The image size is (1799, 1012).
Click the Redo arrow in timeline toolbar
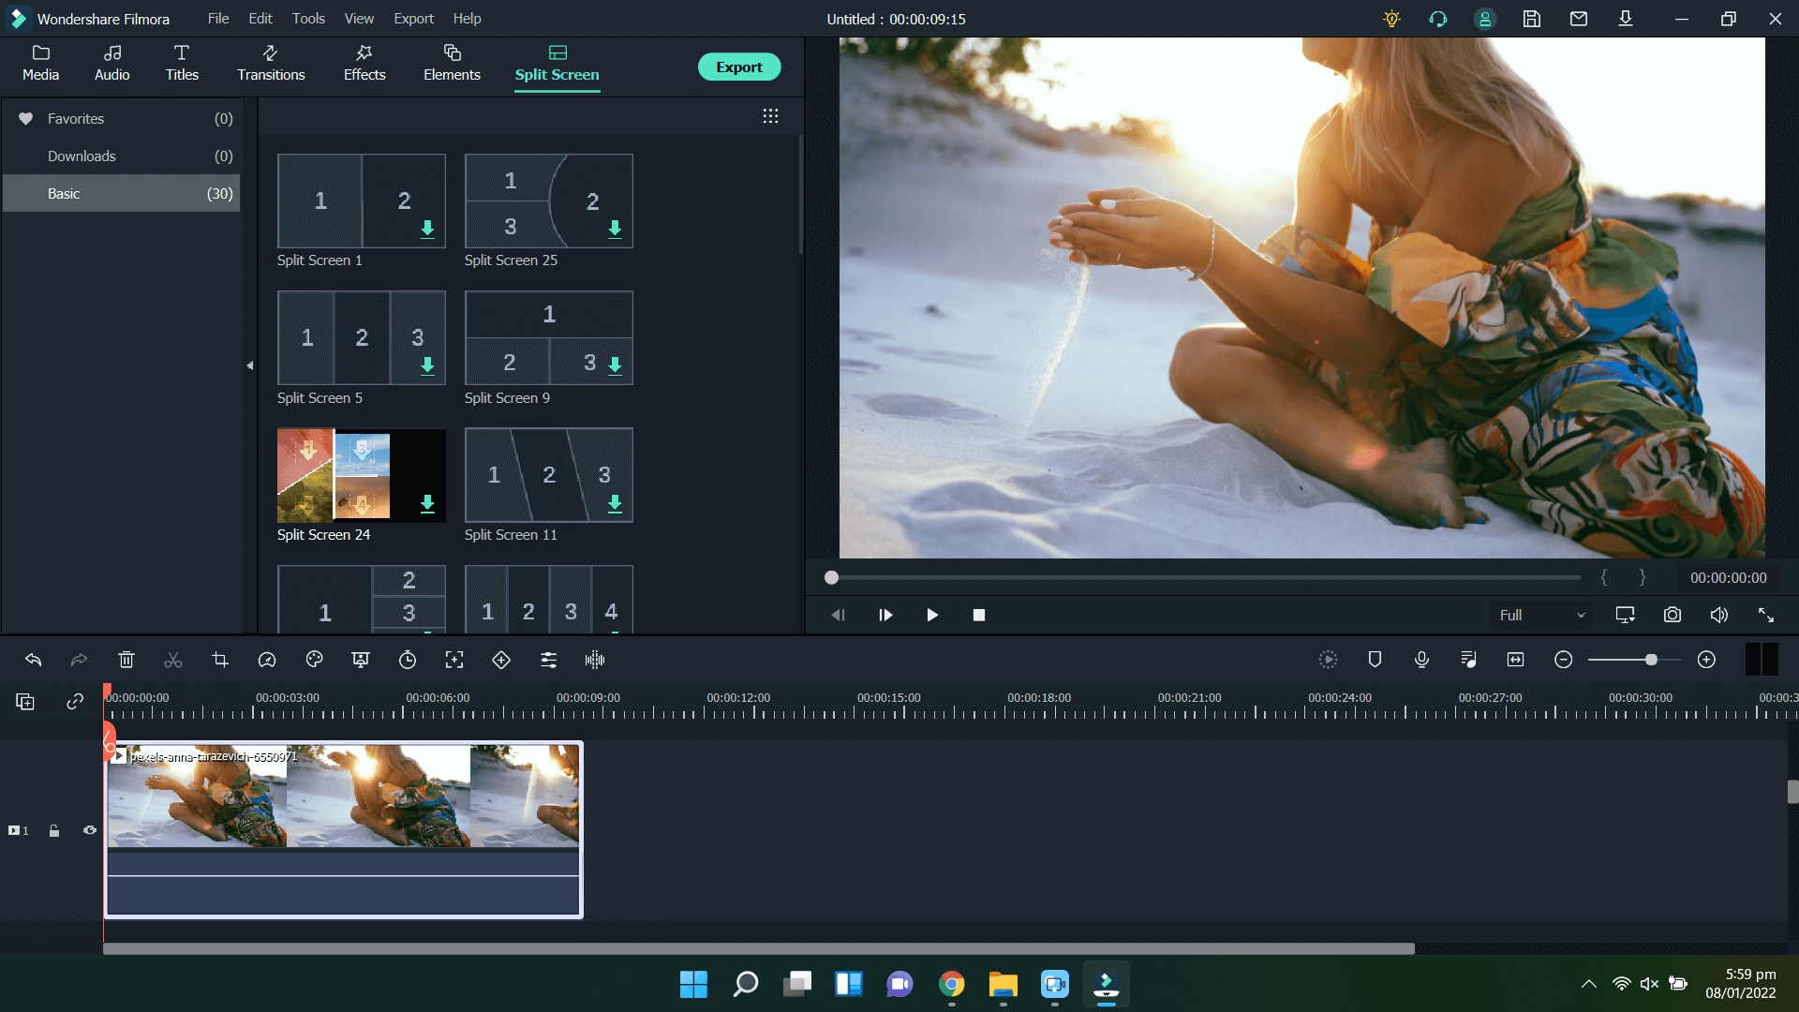(x=80, y=660)
